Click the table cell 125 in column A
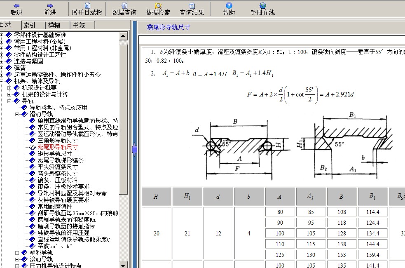Image resolution: width=405 pixels, height=268 pixels. click(x=280, y=255)
